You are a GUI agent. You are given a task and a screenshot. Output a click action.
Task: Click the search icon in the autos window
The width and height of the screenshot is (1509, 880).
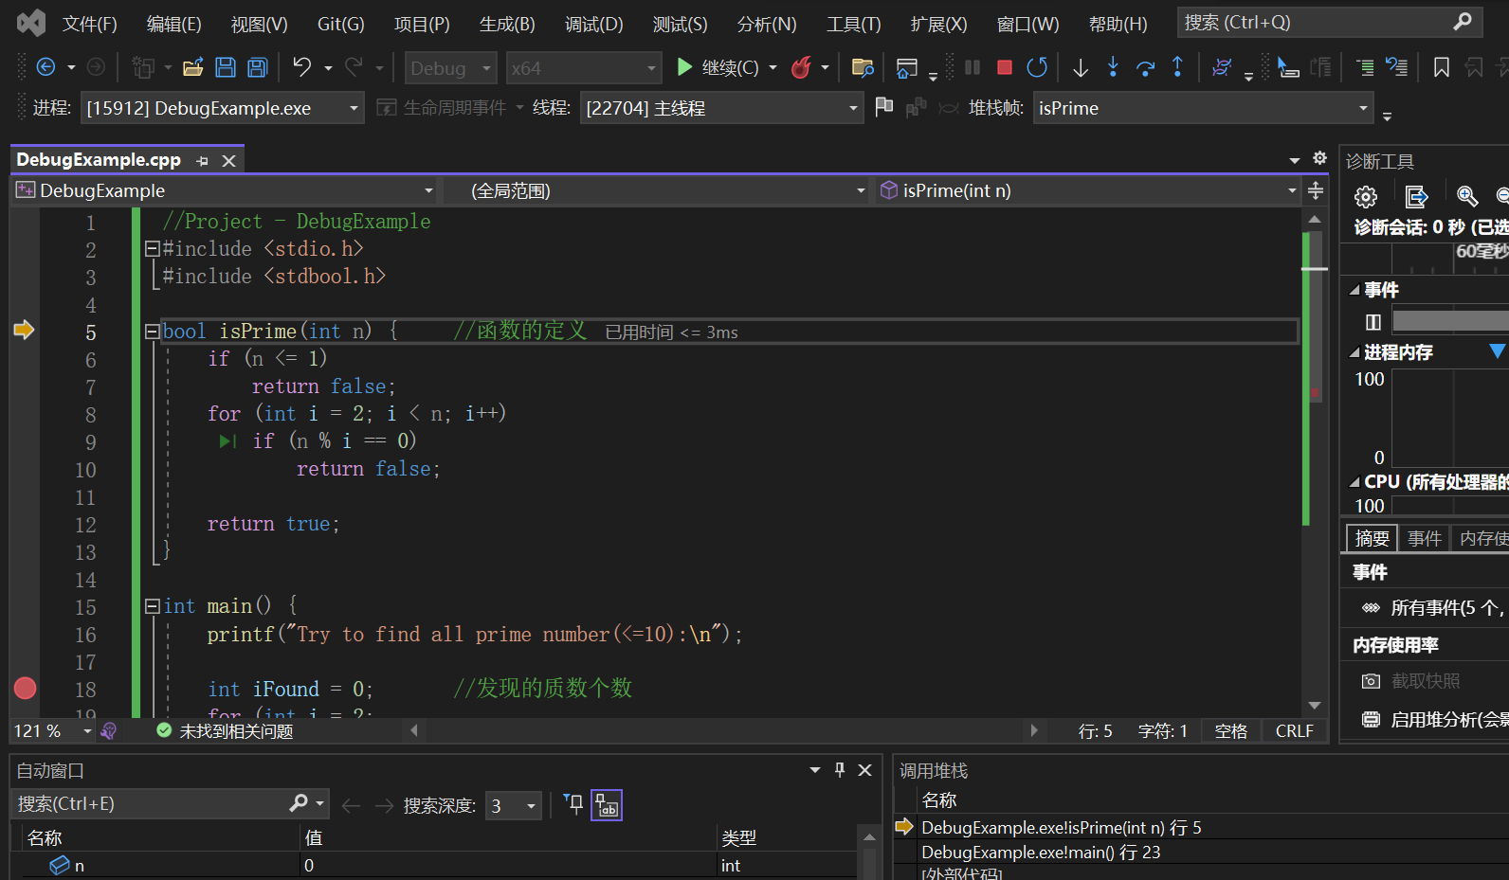coord(299,803)
